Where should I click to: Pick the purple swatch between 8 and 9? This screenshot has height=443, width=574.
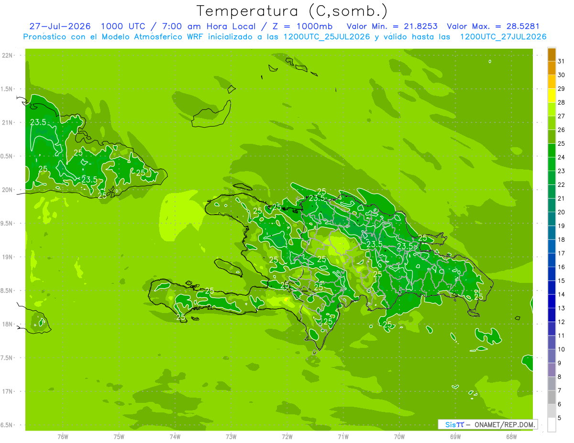[x=552, y=370]
